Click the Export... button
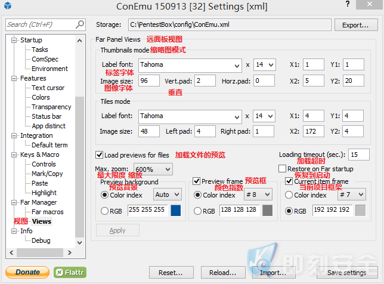384x284 pixels. (356, 24)
